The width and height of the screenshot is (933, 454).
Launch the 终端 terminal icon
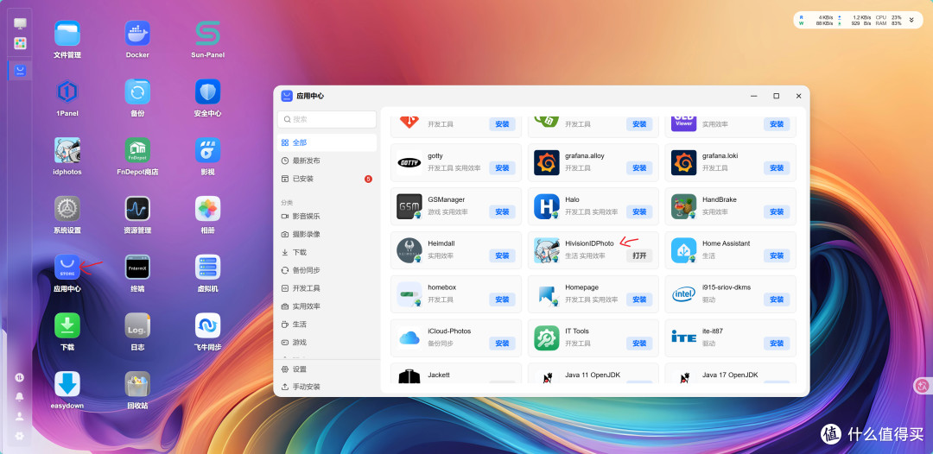(x=137, y=267)
